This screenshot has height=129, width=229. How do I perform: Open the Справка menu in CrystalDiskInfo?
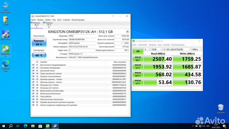tap(66, 20)
